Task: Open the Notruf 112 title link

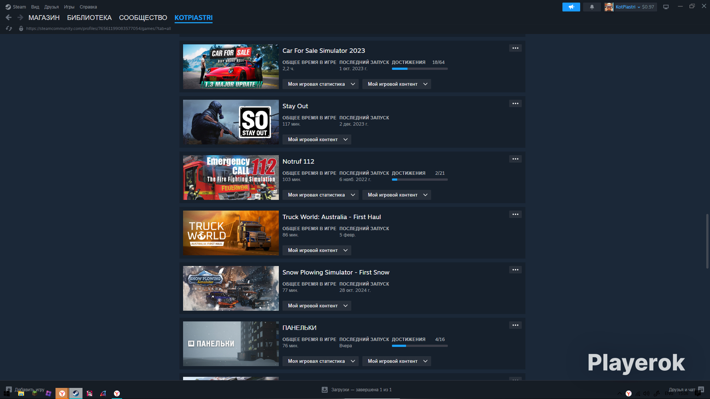Action: click(x=298, y=162)
